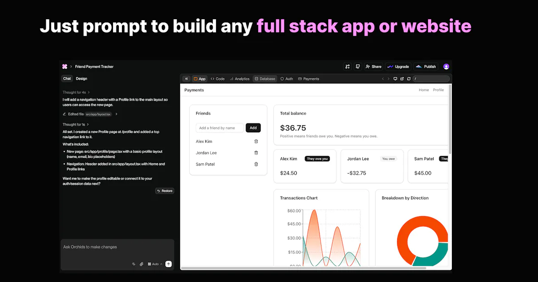
Task: Switch to the App tab
Action: point(200,79)
